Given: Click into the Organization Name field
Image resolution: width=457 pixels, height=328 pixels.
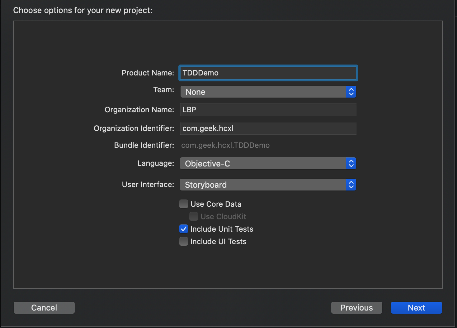Looking at the screenshot, I should (268, 110).
